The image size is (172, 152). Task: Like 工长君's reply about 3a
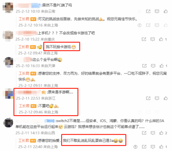point(161,147)
